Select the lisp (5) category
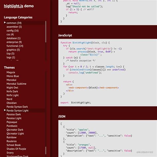 (10, 54)
